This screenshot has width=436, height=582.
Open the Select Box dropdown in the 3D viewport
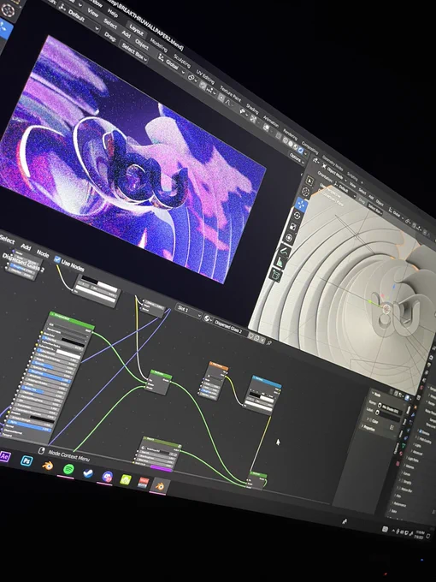(x=374, y=210)
